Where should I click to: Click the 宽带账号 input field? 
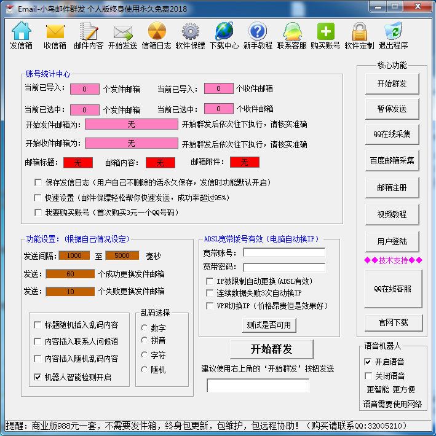(283, 252)
